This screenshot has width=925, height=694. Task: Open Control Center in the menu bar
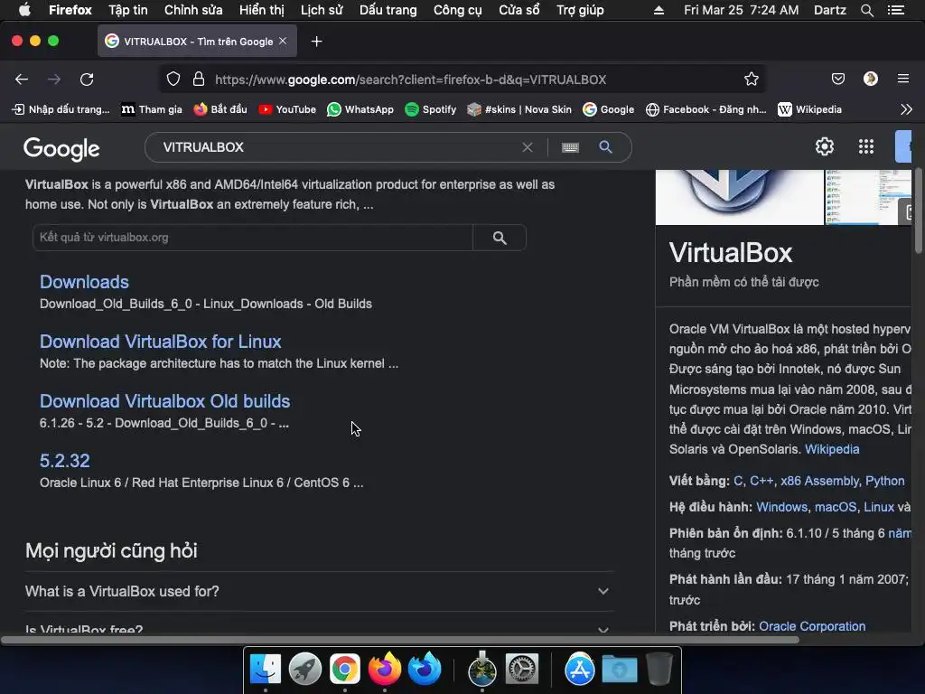coord(895,10)
